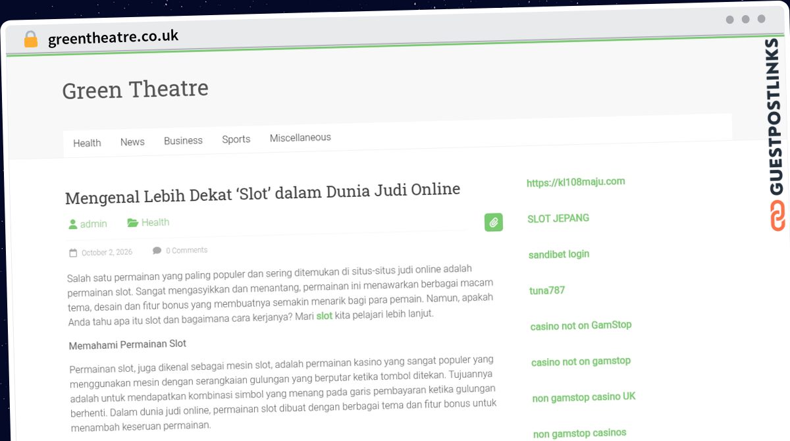Viewport: 790px width, 441px height.
Task: Click the greentheatre.co.uk address text
Action: click(x=113, y=38)
